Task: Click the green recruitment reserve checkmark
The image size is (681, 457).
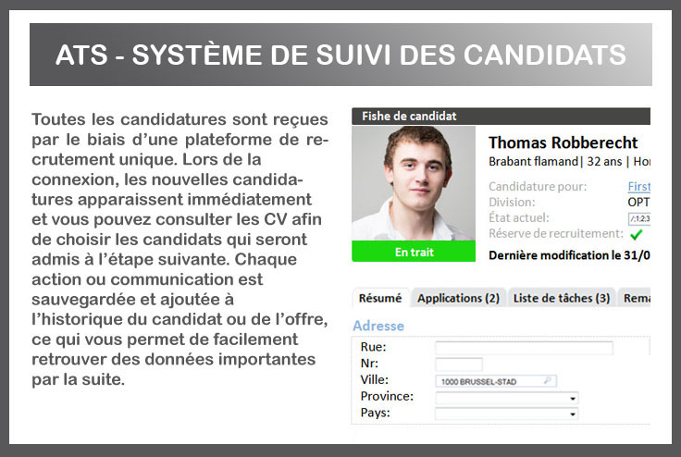Action: (636, 234)
